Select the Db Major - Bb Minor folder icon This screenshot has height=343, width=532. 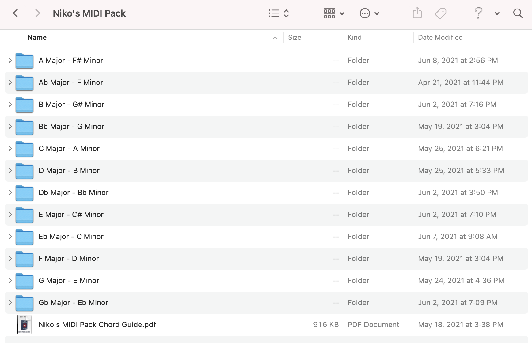tap(25, 193)
